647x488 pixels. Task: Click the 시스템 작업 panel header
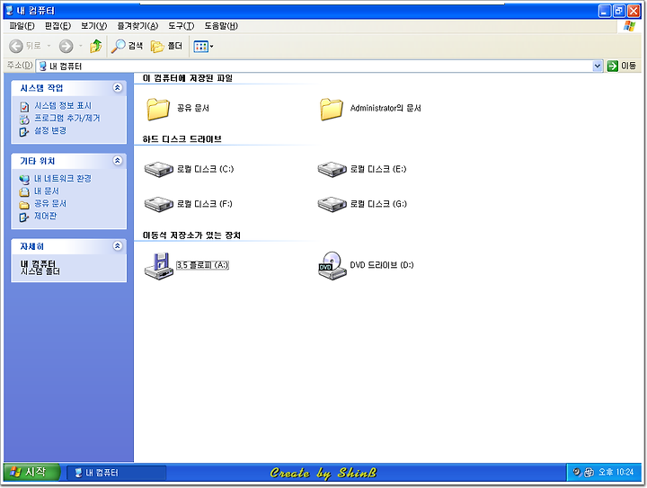(69, 88)
